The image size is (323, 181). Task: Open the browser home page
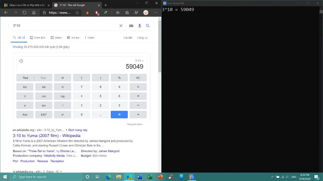coord(34,13)
